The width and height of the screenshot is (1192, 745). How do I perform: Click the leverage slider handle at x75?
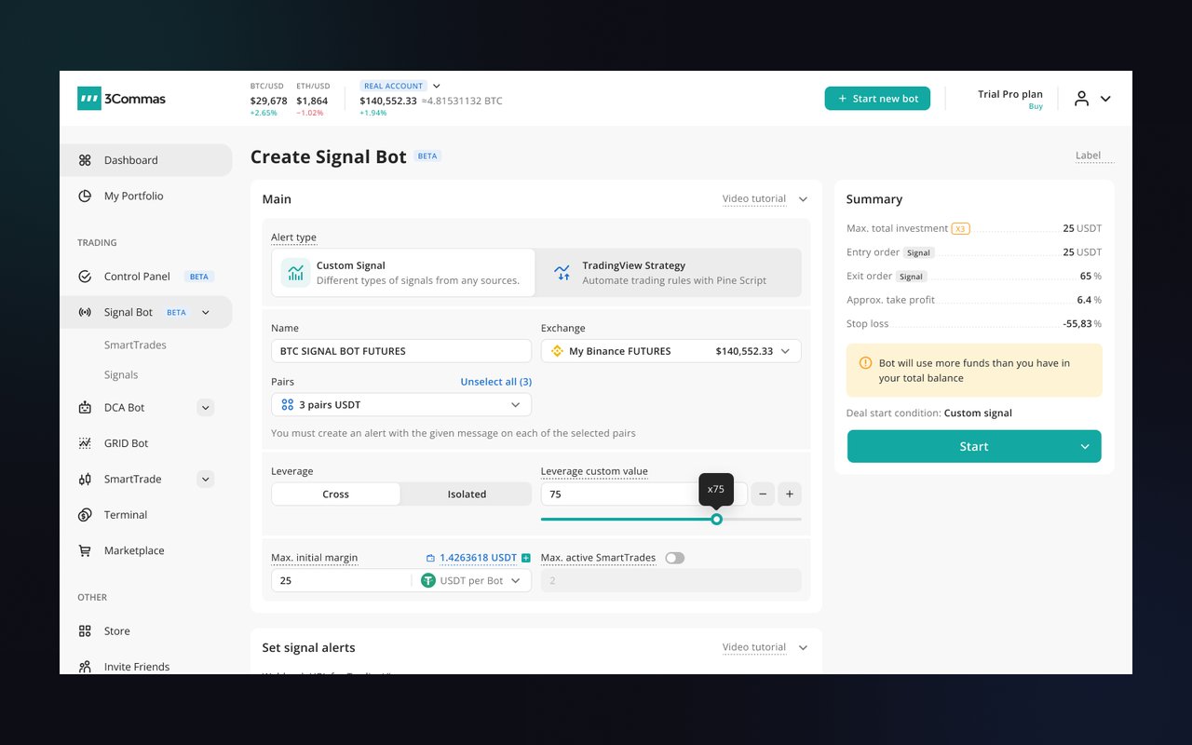pos(716,519)
